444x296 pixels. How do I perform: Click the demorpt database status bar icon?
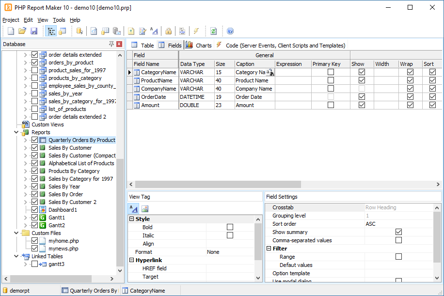tap(5, 291)
